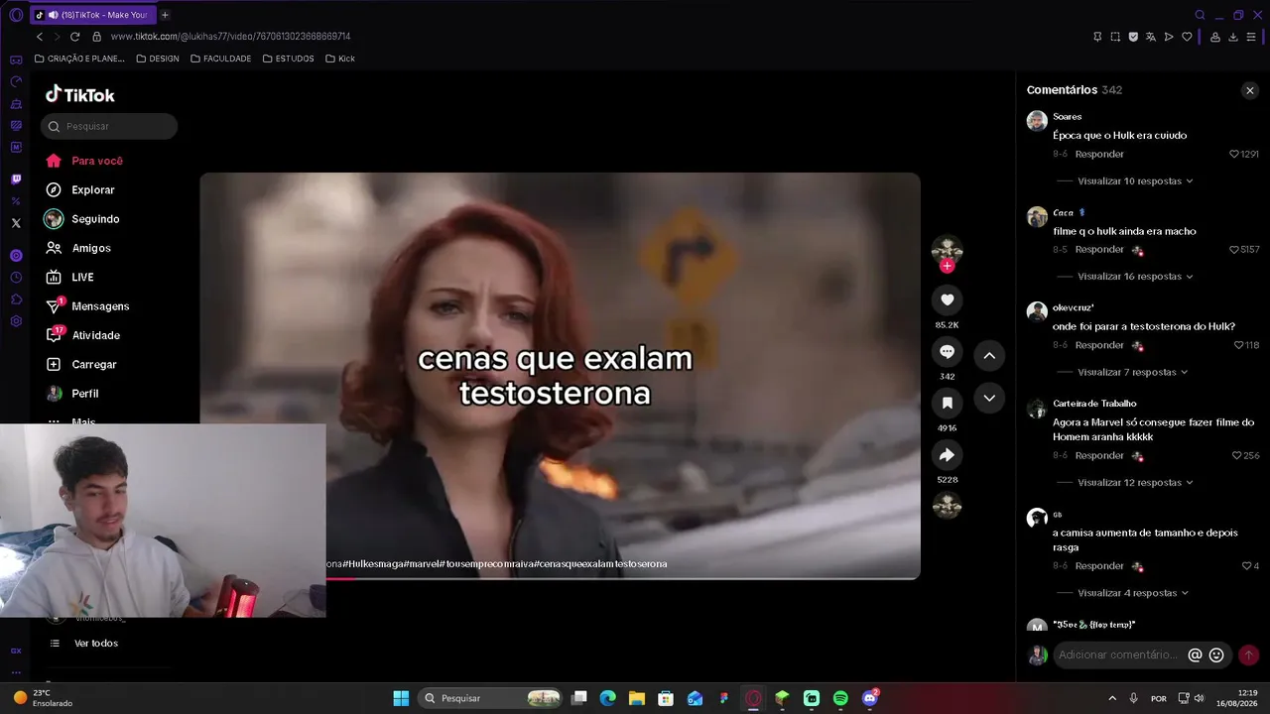Reply to okevcruz' comment

[1099, 345]
